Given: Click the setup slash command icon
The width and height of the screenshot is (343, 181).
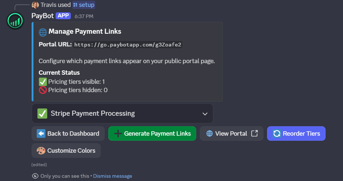Looking at the screenshot, I should point(75,5).
